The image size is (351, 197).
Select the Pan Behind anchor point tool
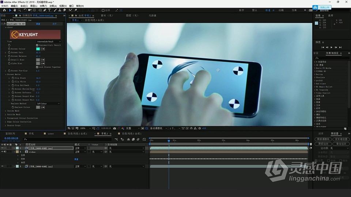pyautogui.click(x=34, y=10)
